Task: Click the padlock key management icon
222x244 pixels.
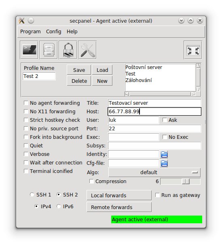Action: click(x=68, y=50)
